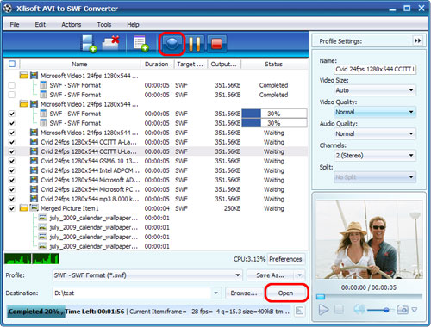431x327 pixels.
Task: Toggle the select-all checkbox in the list header
Action: pyautogui.click(x=12, y=64)
